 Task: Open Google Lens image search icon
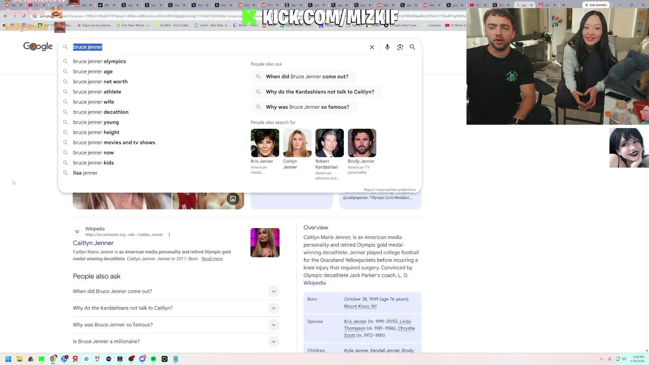pos(400,47)
